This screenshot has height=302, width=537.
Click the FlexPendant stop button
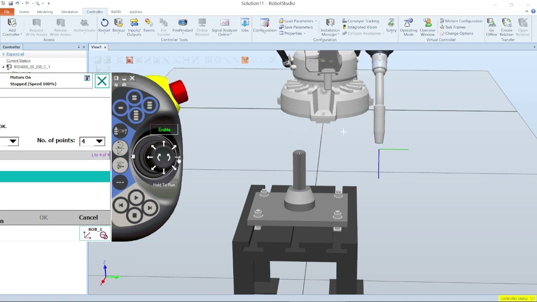tap(134, 215)
